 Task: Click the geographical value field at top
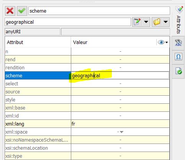coord(68,22)
